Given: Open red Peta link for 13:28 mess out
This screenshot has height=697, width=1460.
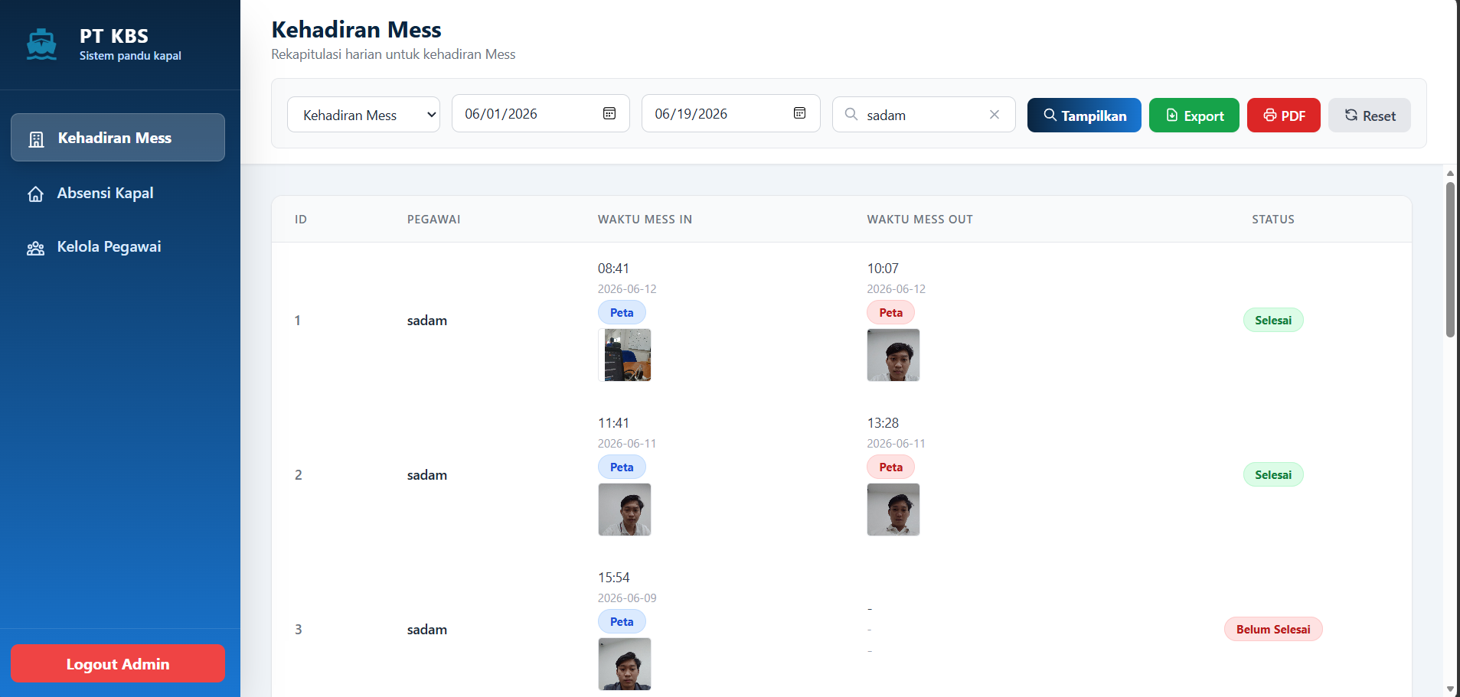Looking at the screenshot, I should coord(890,467).
